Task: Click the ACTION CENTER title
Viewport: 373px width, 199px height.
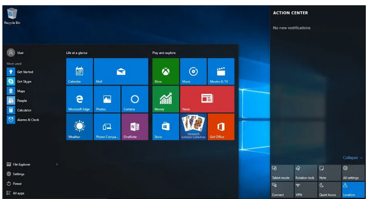Action: pos(290,13)
